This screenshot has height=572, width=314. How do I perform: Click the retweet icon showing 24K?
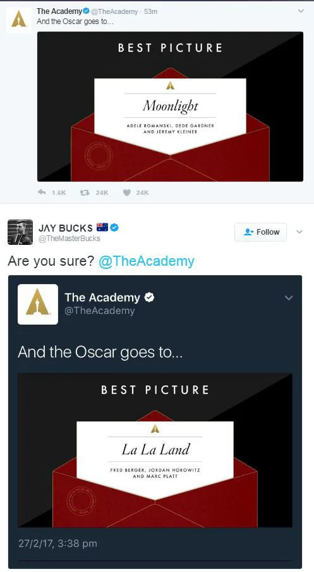click(85, 192)
